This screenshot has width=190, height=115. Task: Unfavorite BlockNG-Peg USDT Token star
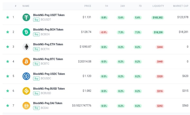[x=8, y=17]
